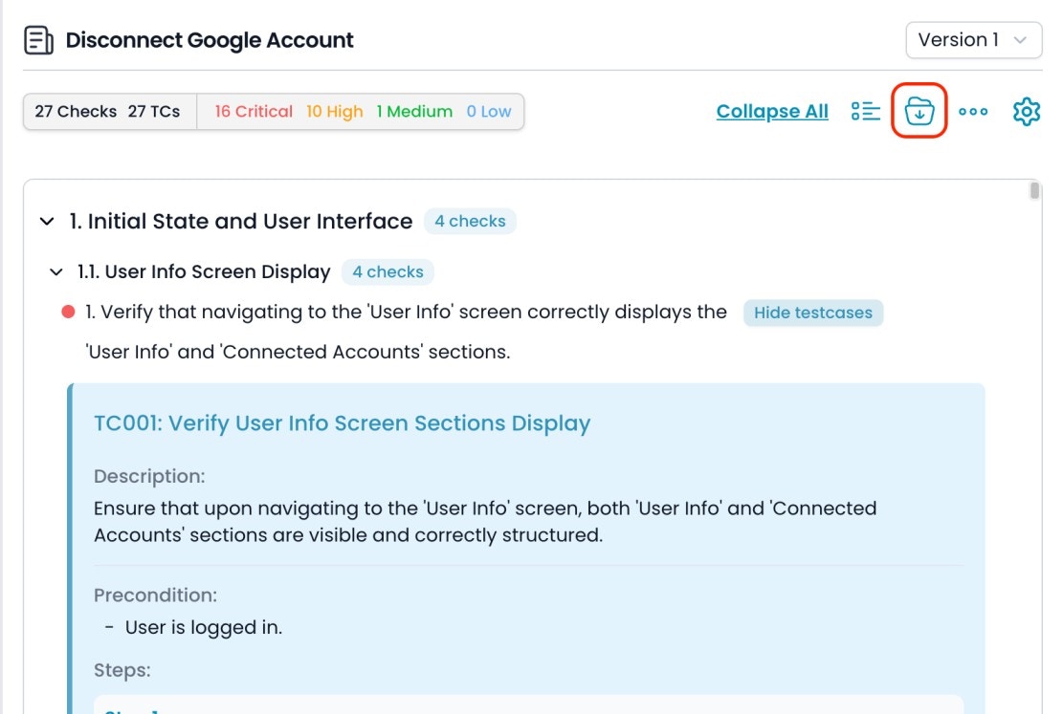Filter by 0 Low

[x=488, y=112]
